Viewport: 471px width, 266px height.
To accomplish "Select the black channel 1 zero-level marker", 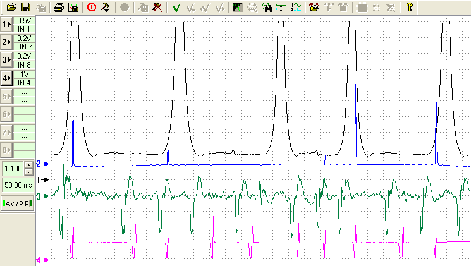I will [42, 180].
